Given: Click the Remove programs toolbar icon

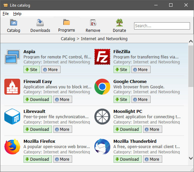Looking at the screenshot, I should [93, 23].
